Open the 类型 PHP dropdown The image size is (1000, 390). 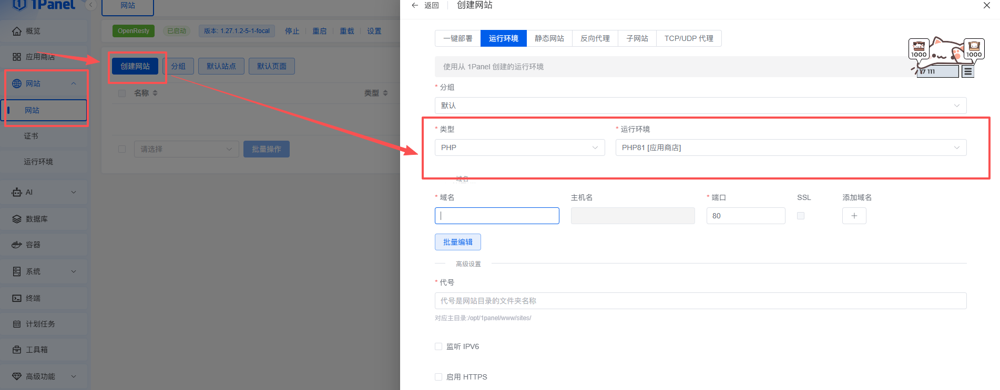(519, 147)
